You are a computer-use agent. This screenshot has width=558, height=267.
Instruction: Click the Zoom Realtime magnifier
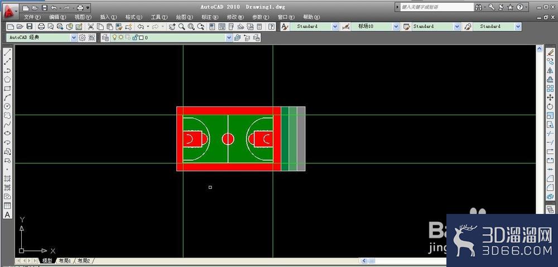[x=181, y=26]
